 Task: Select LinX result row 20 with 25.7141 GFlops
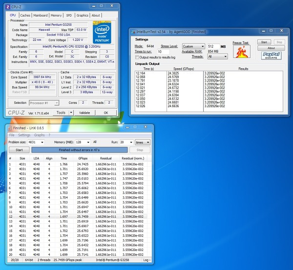pos(77,255)
